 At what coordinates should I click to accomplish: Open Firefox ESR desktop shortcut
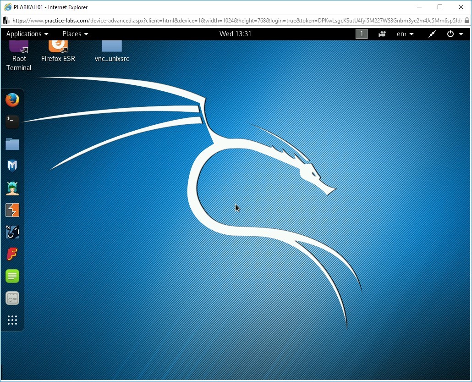coord(58,51)
